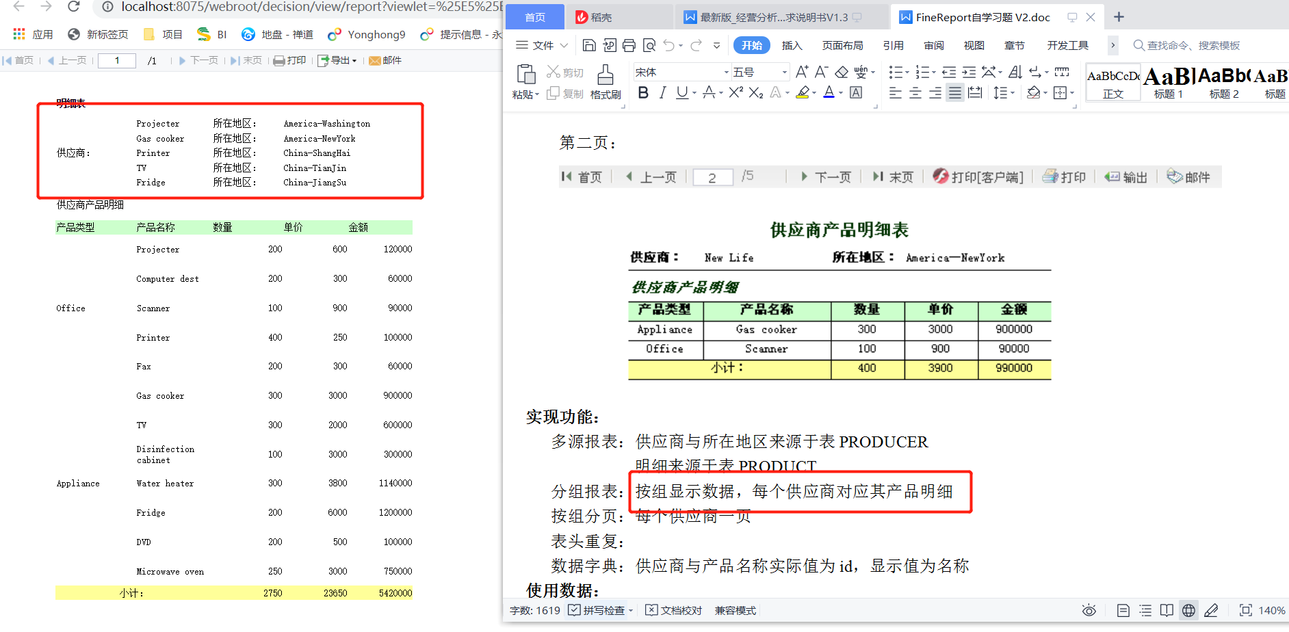Click the text highlight color marker
Viewport: 1289px width, 632px height.
click(803, 92)
